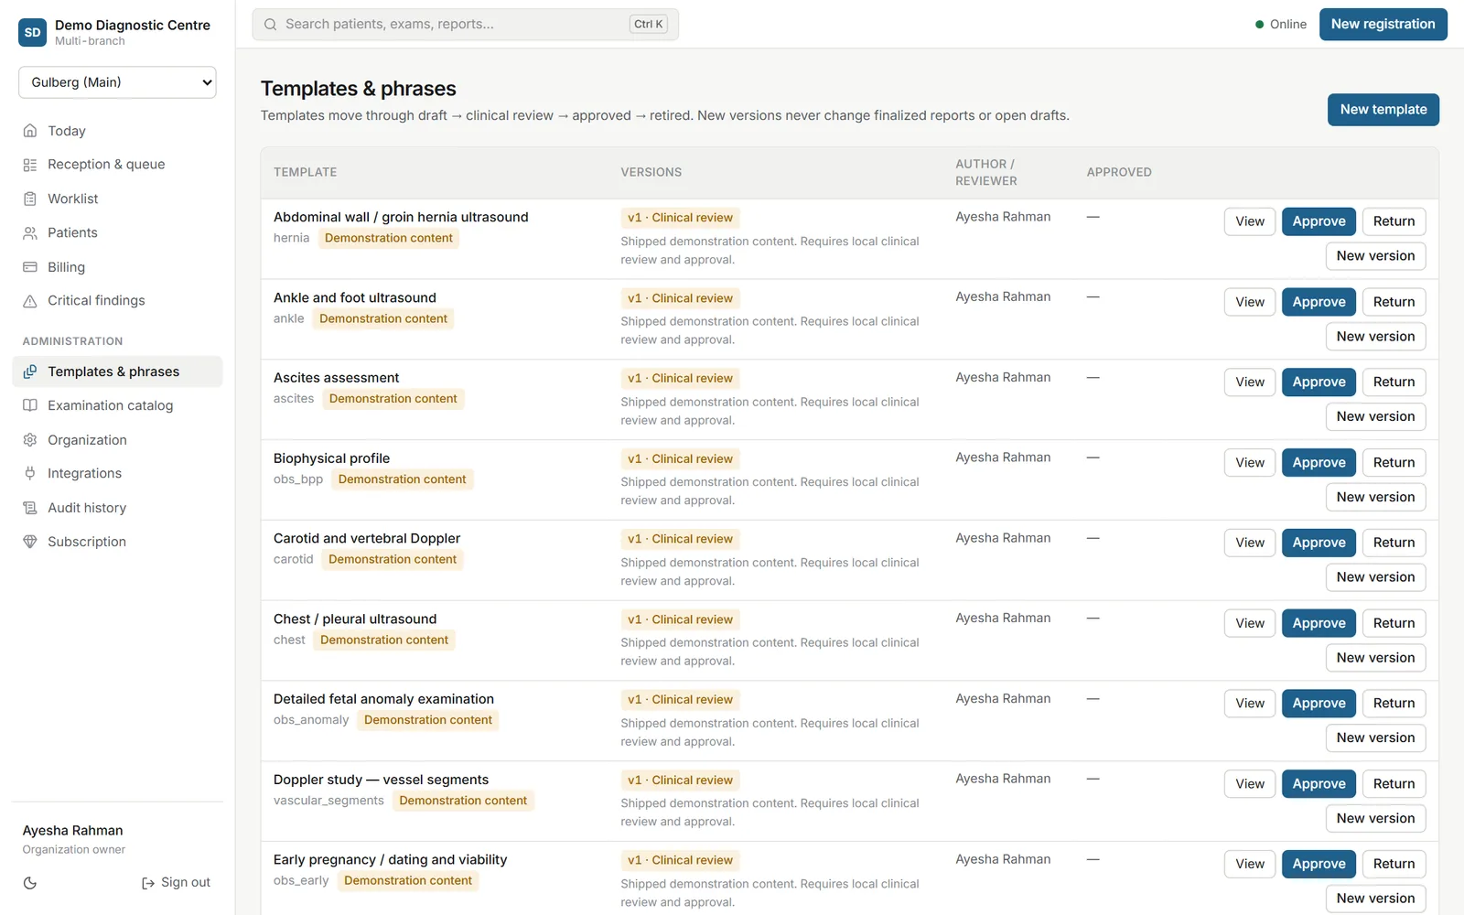Open the Gulberg (Main) branch dropdown
1464x915 pixels.
117,82
